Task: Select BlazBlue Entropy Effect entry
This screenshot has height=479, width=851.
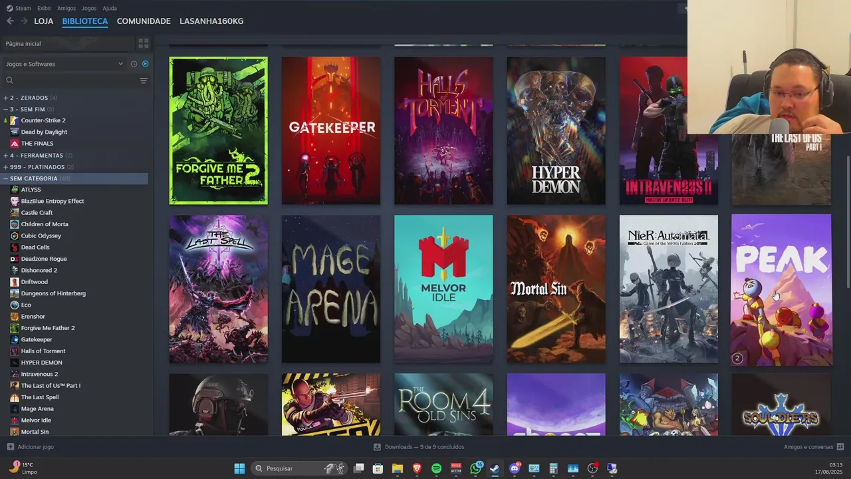Action: coord(53,201)
